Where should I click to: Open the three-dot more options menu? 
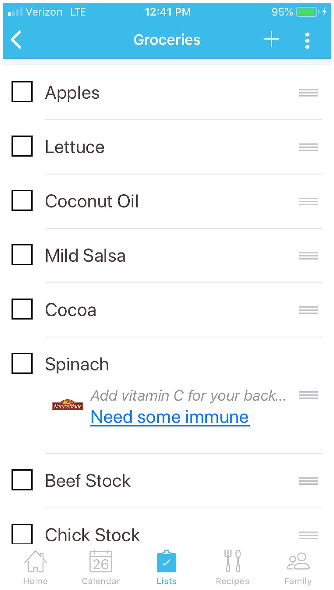point(307,40)
